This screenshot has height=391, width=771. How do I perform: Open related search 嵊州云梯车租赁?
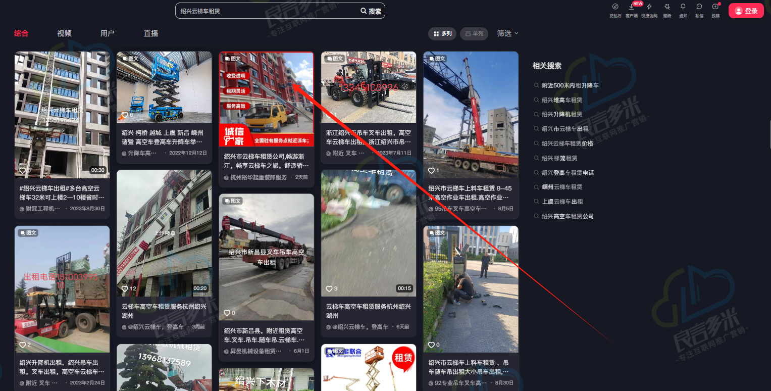click(x=561, y=187)
